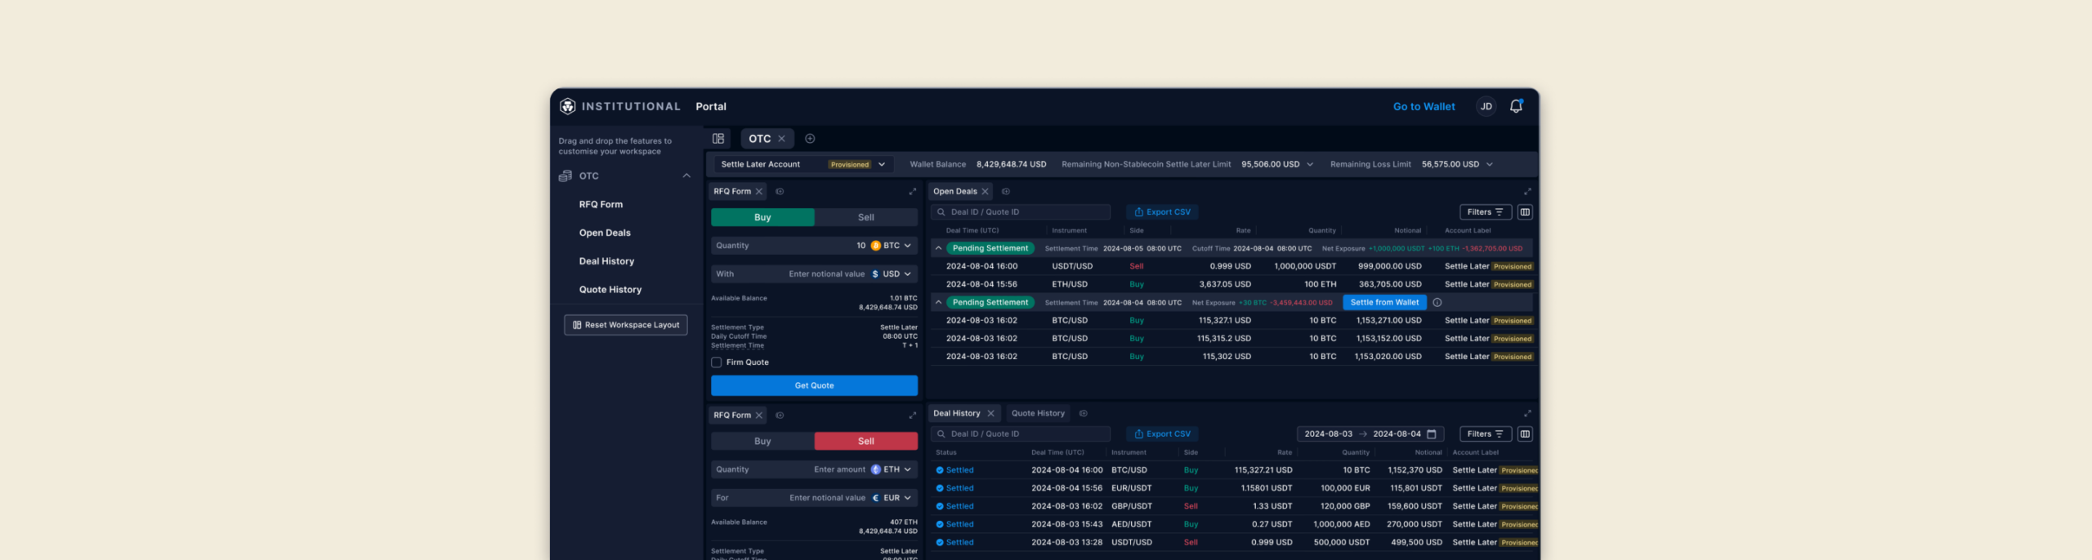Click Deal ID search field in Deal History
This screenshot has width=2092, height=560.
pos(1021,434)
